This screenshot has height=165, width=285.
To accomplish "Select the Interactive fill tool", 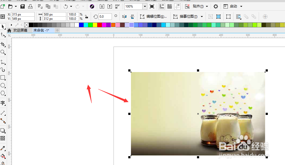I will [x=3, y=156].
